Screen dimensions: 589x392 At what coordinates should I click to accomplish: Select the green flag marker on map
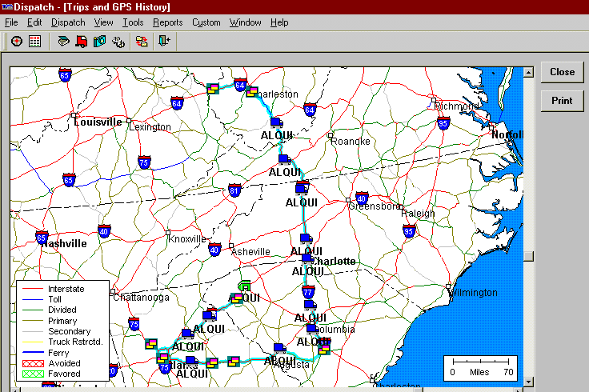click(x=243, y=286)
